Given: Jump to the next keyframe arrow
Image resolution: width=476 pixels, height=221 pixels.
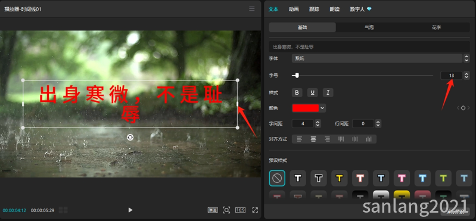Looking at the screenshot, I should click(x=468, y=108).
